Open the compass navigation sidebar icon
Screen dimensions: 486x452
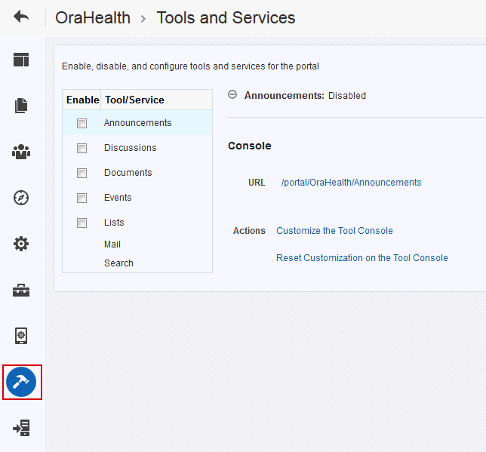tap(21, 198)
